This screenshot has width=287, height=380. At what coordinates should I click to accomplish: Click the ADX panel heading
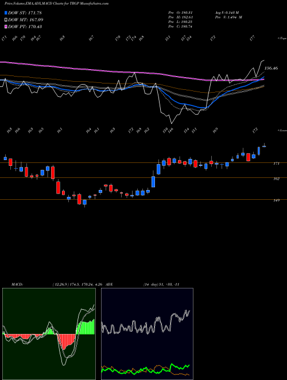(x=109, y=284)
